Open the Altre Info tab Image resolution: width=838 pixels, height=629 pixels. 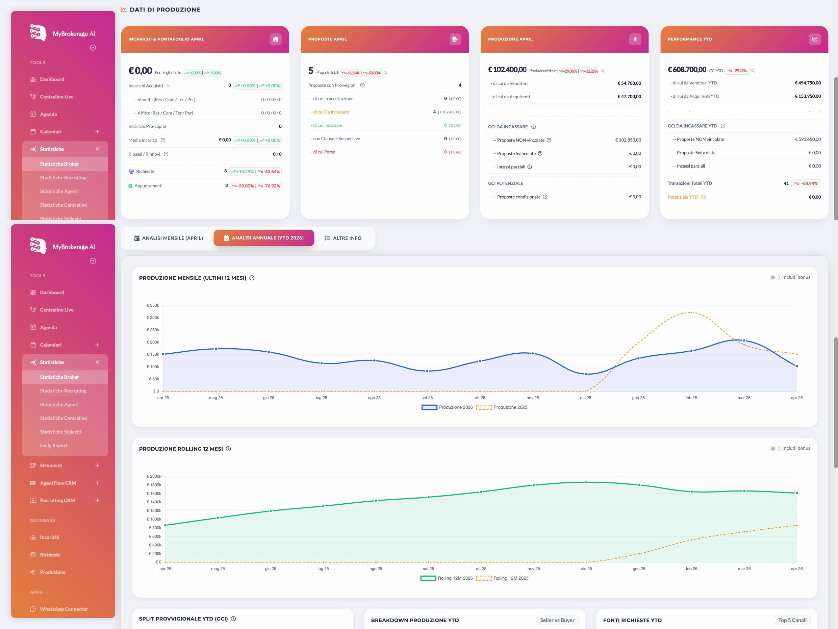click(343, 238)
